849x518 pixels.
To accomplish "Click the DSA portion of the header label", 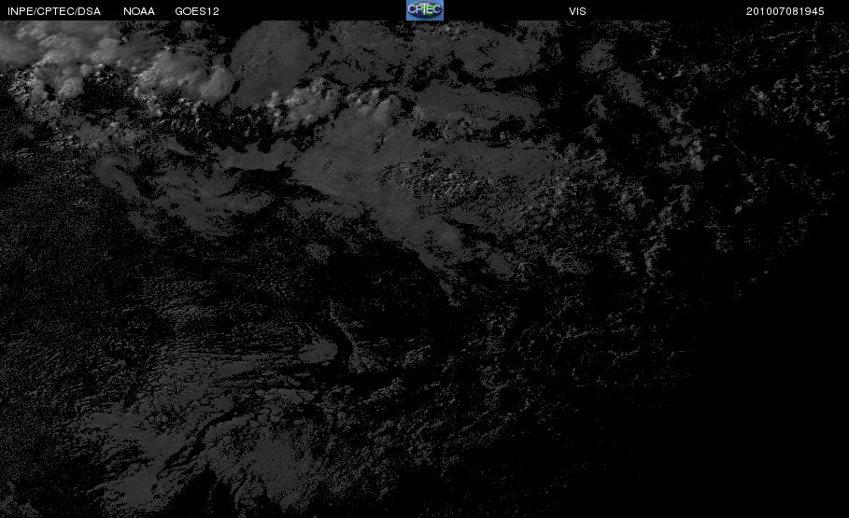I will click(90, 11).
